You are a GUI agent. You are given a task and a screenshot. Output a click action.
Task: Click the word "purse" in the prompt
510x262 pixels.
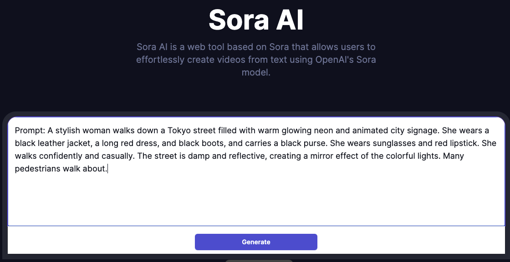[x=314, y=143]
